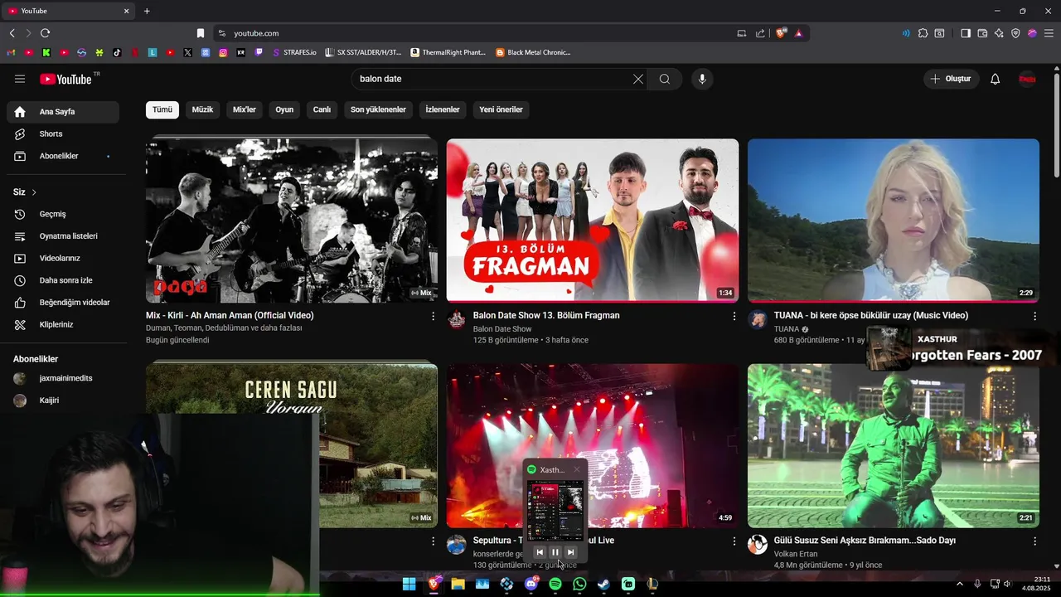
Task: Click the share icon in the address bar
Action: click(760, 33)
